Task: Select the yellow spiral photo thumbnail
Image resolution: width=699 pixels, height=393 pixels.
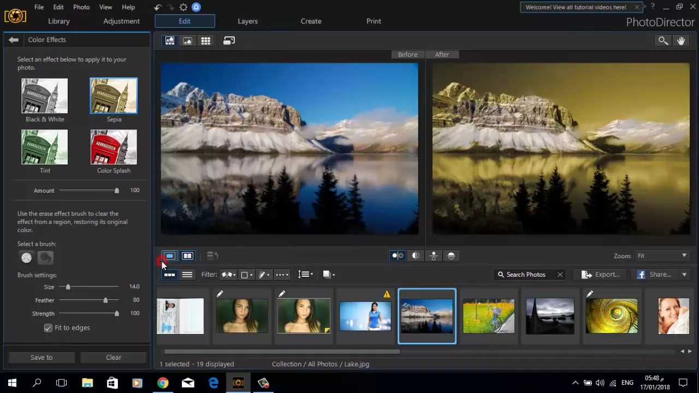Action: [612, 316]
